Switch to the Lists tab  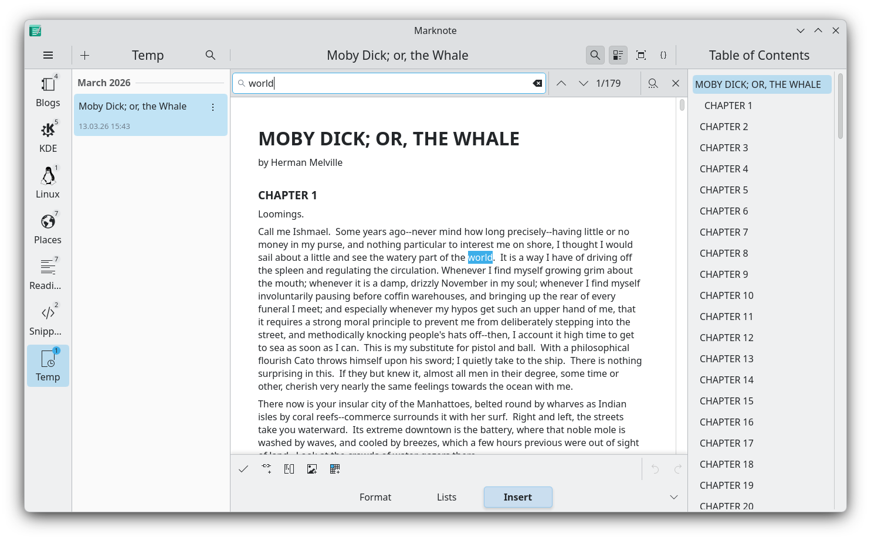coord(446,496)
